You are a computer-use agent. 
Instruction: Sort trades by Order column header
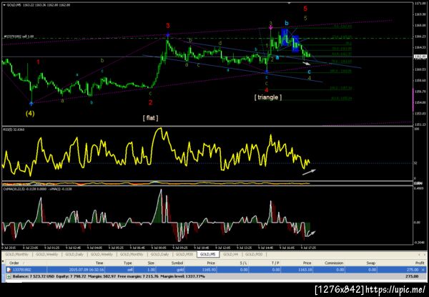[14, 263]
